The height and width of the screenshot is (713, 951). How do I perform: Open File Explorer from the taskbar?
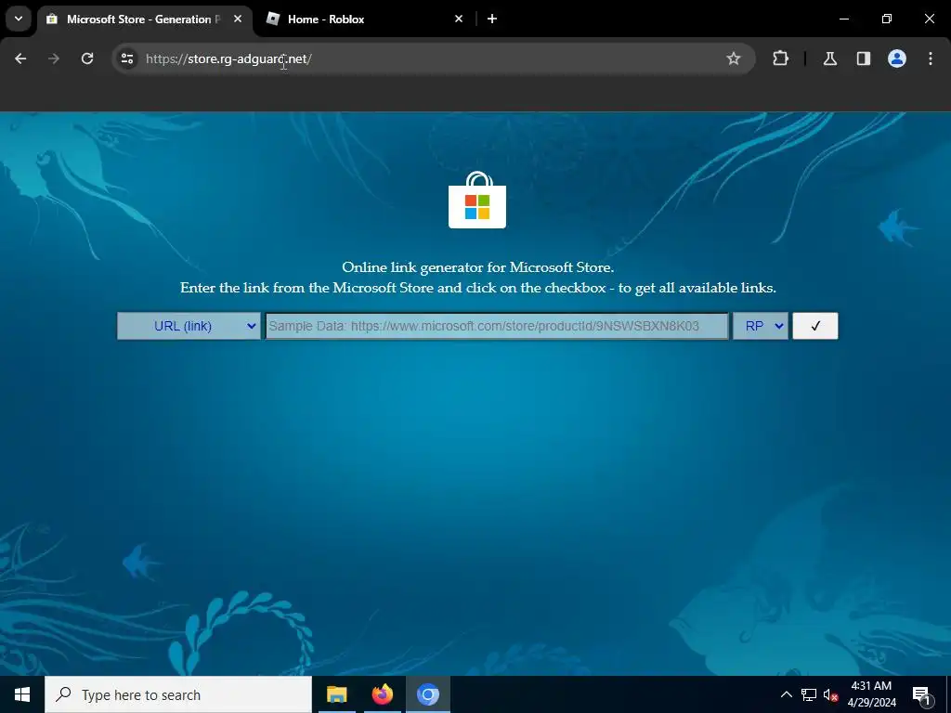[336, 694]
